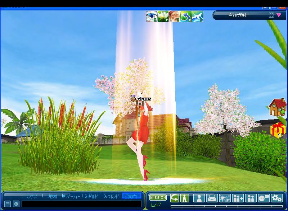Open the character info silhouette icon

click(x=199, y=198)
